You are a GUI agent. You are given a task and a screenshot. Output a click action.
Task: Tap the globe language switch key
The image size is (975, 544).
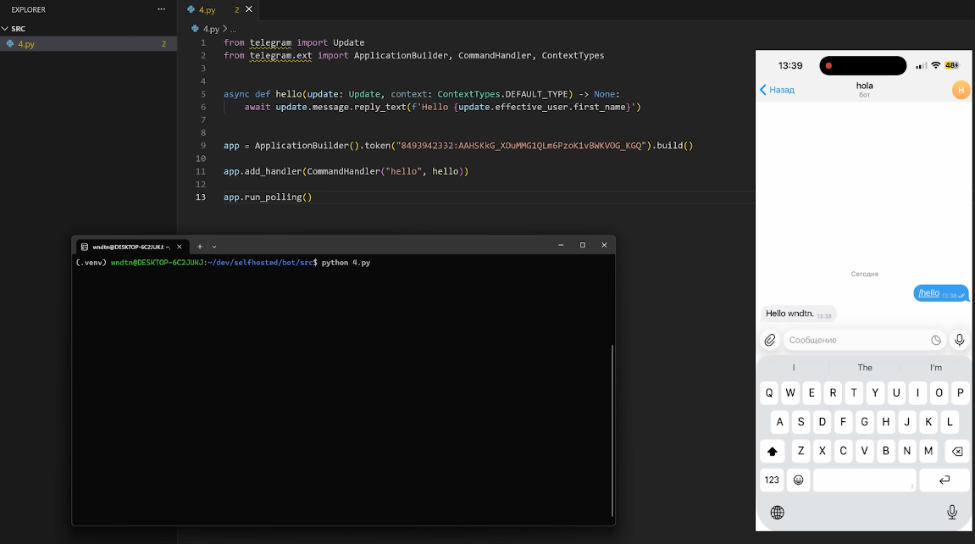coord(777,513)
